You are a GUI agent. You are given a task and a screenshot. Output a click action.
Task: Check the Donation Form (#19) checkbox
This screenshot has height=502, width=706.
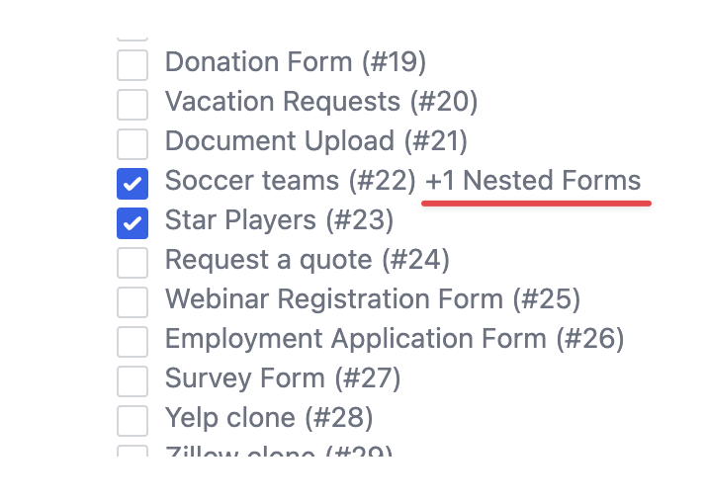pyautogui.click(x=132, y=64)
